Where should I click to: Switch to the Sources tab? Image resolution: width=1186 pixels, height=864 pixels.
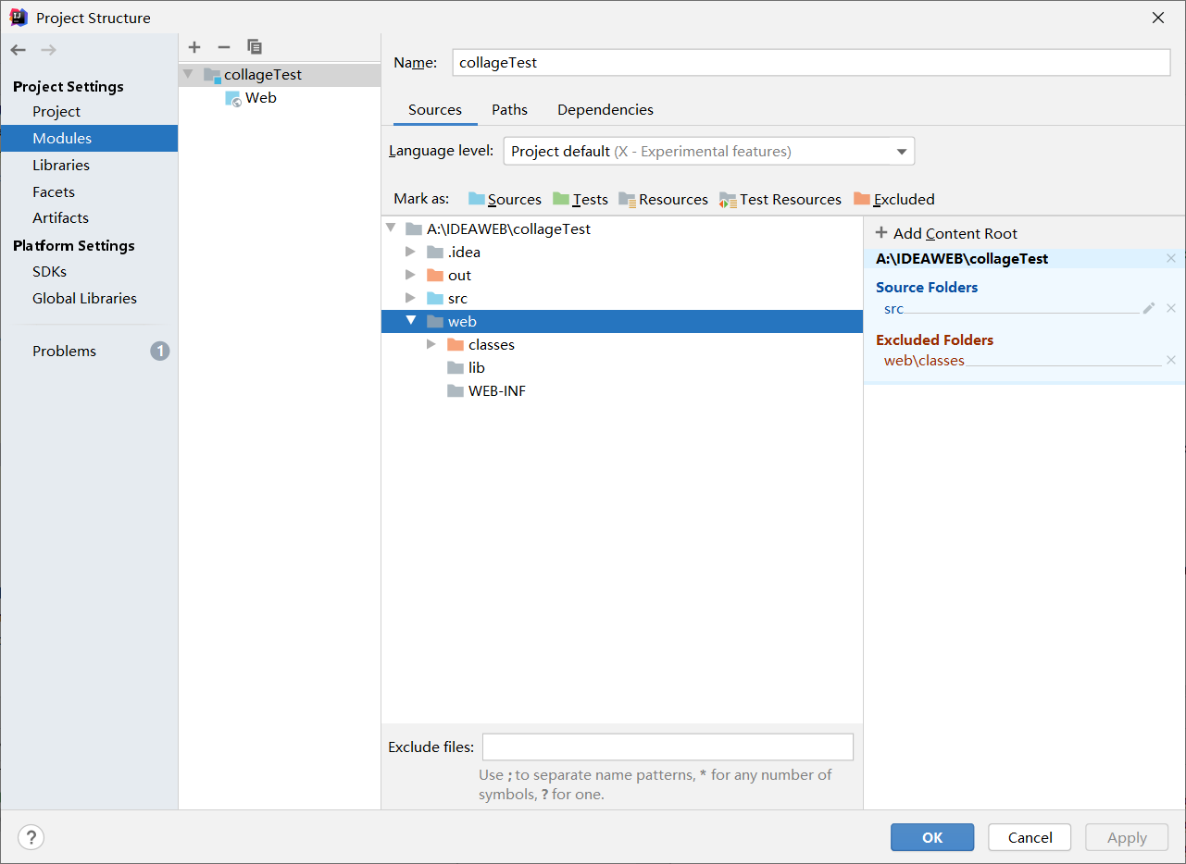tap(435, 109)
